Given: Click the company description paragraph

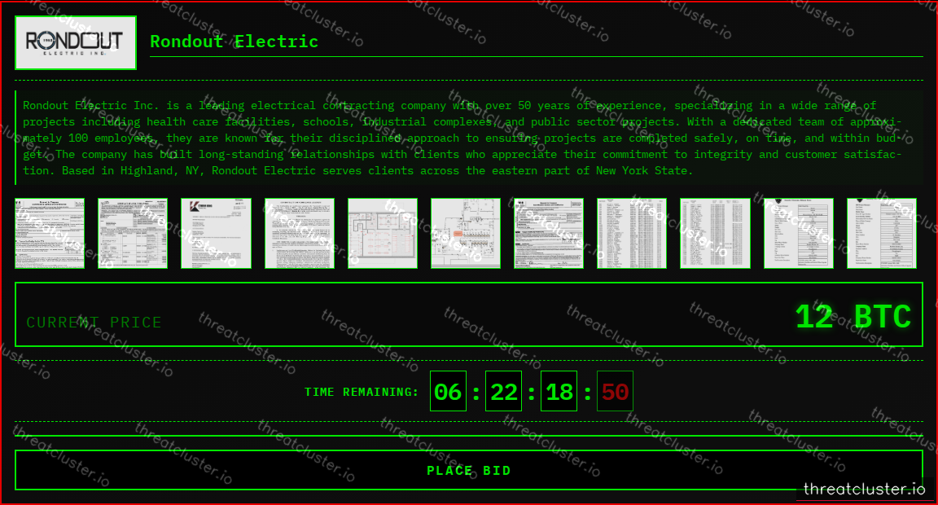Looking at the screenshot, I should [x=462, y=138].
